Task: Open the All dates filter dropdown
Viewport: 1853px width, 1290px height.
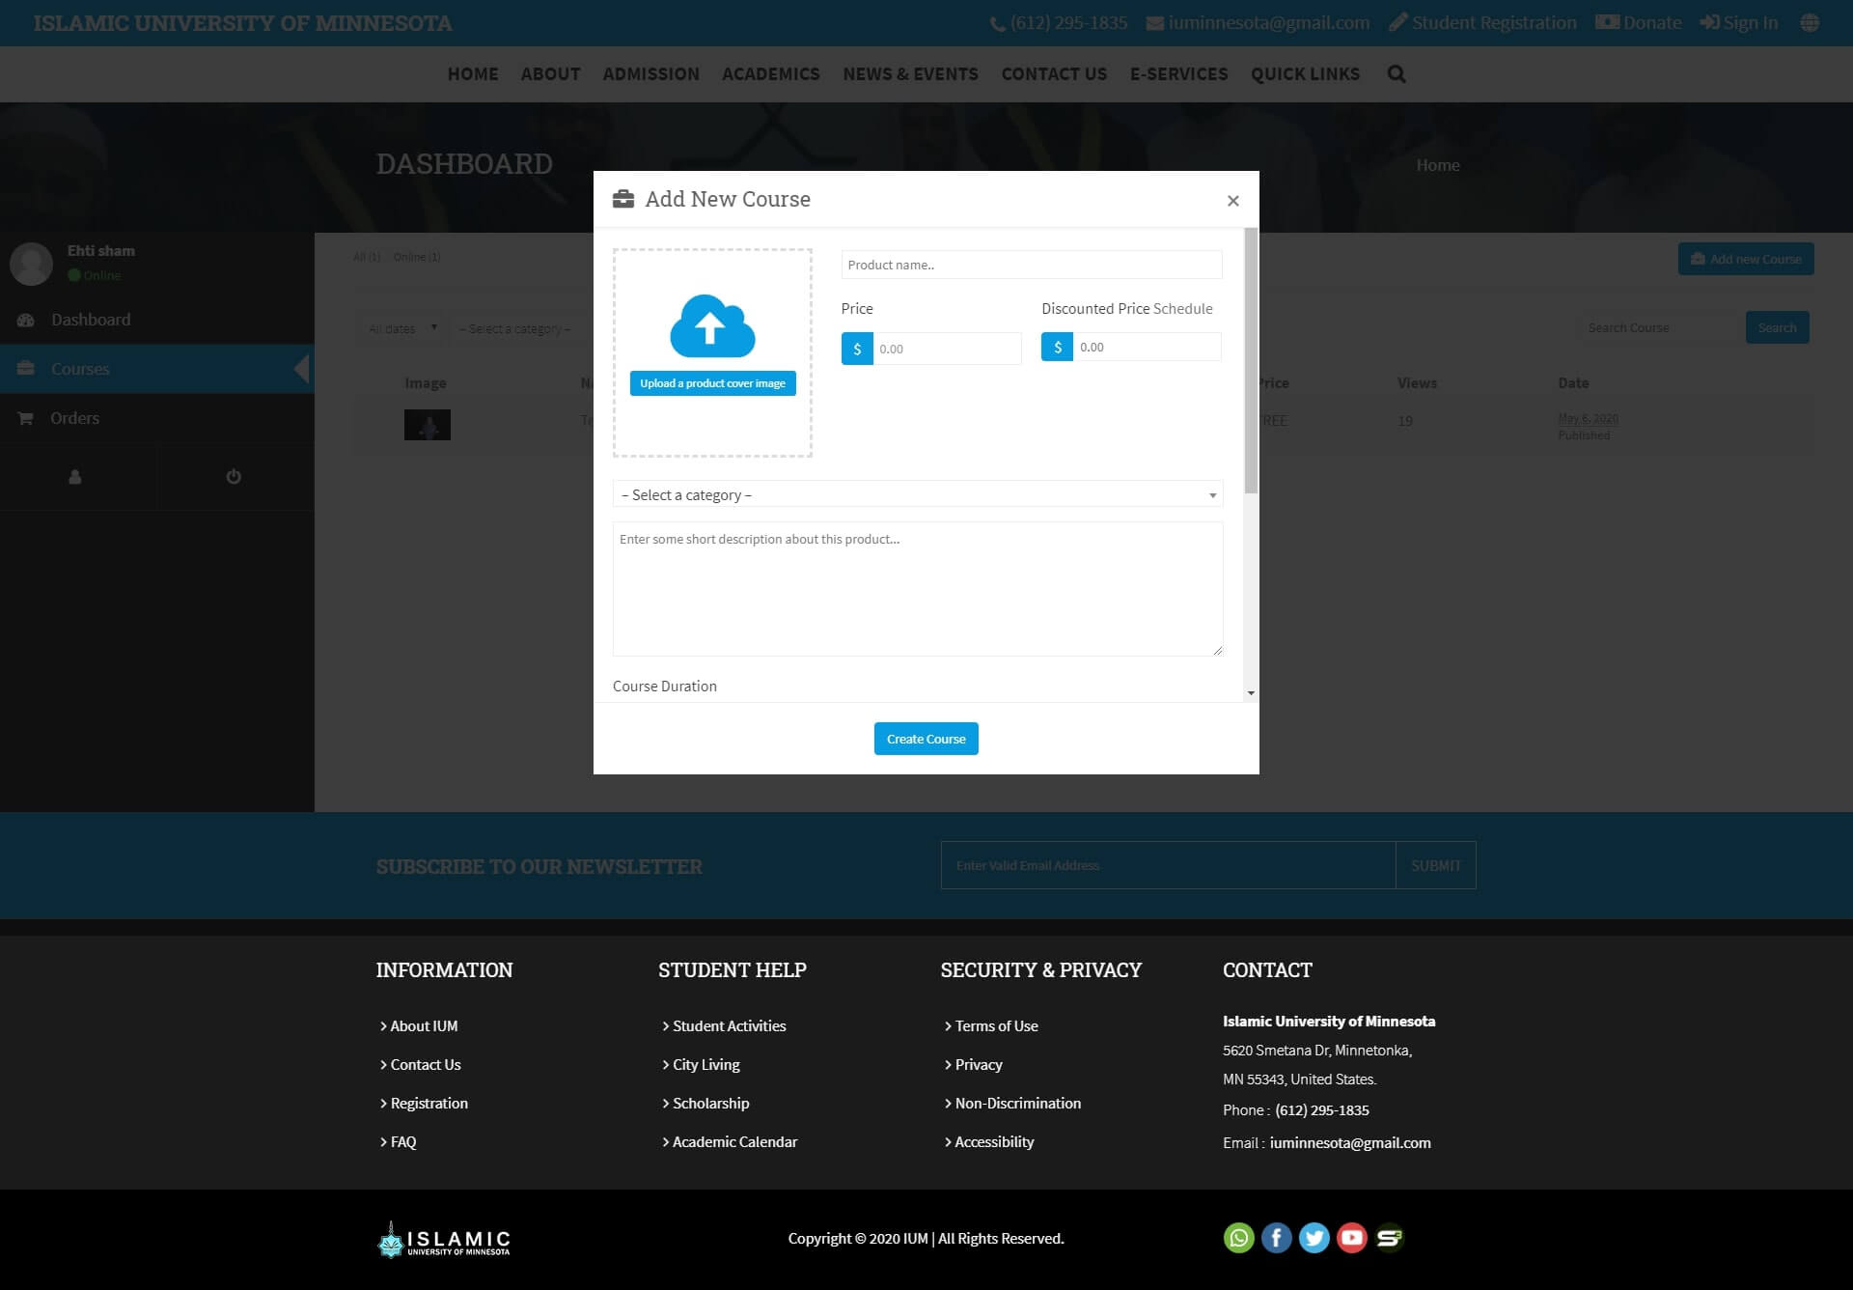Action: click(402, 328)
